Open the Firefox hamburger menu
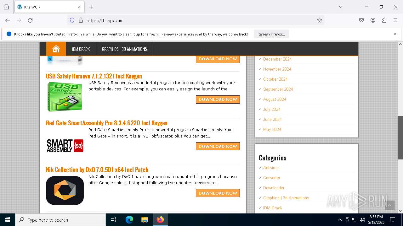The image size is (403, 226). click(395, 20)
